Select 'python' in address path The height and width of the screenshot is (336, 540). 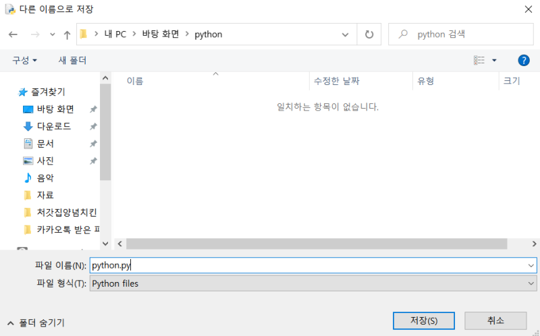coord(209,34)
